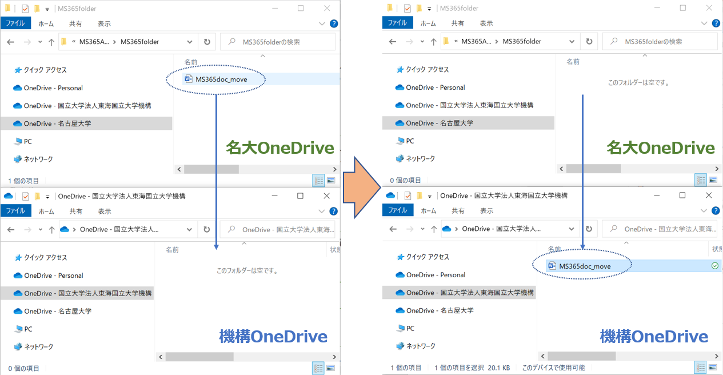
Task: Click MS365folderの検索 search box in top-right window
Action: [663, 42]
